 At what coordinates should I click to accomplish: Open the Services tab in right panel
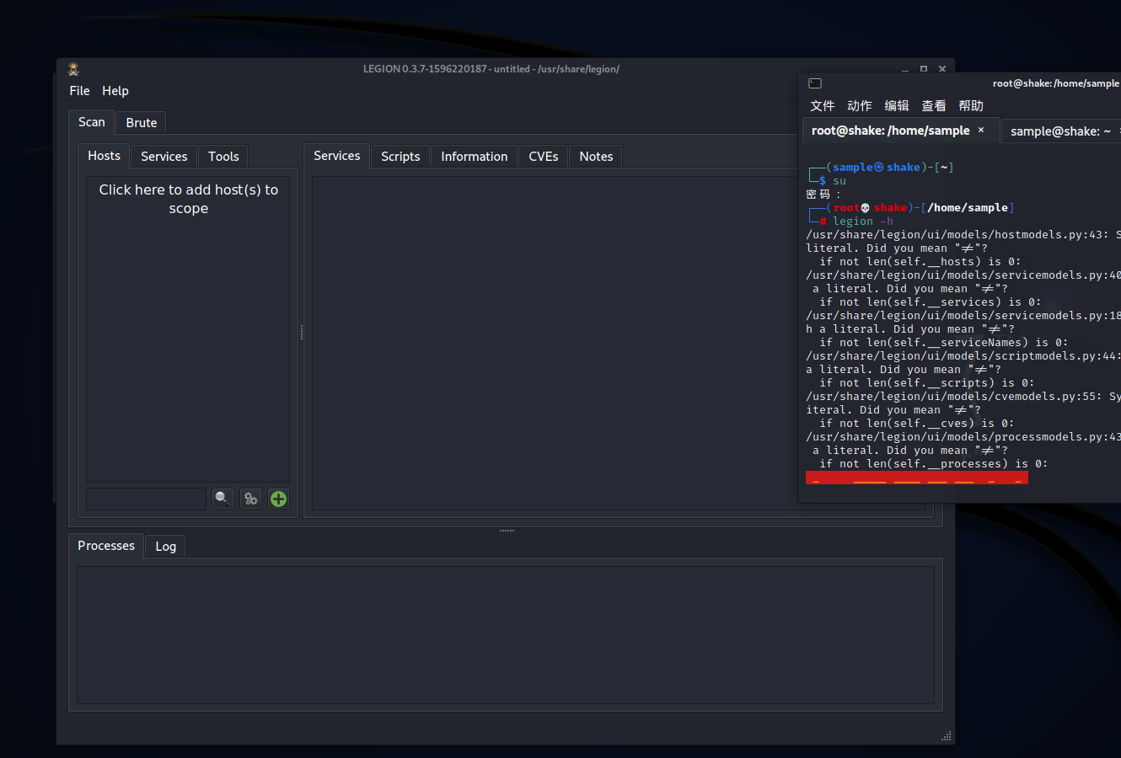[337, 156]
